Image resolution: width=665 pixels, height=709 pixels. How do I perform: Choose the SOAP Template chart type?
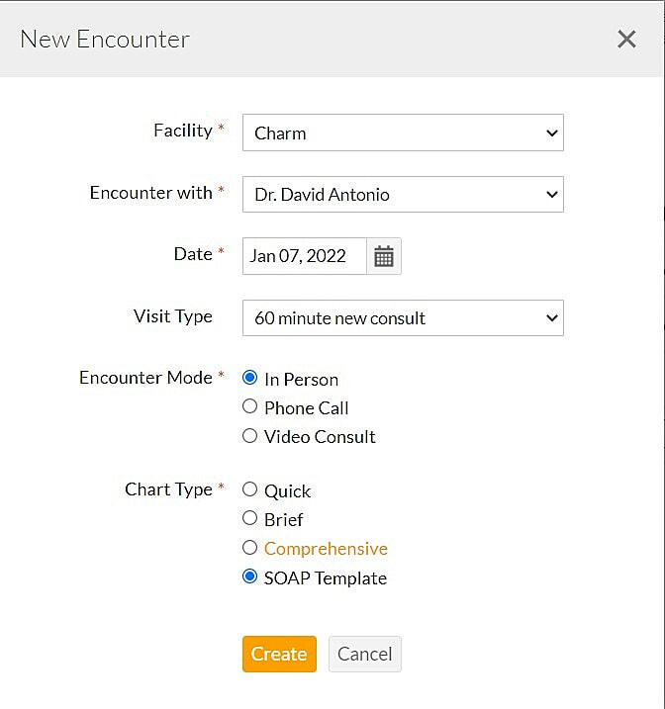point(250,576)
